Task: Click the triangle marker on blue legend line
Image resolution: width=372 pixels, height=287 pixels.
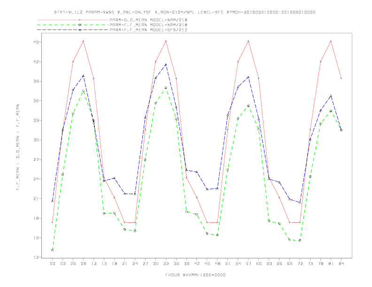Action: [x=80, y=30]
